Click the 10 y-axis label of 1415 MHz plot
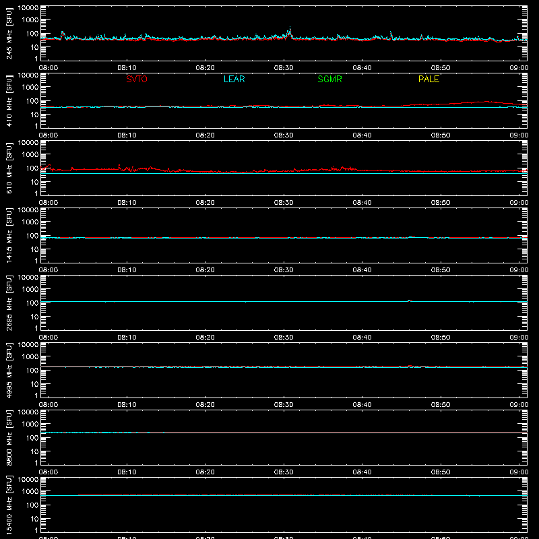 click(x=34, y=249)
